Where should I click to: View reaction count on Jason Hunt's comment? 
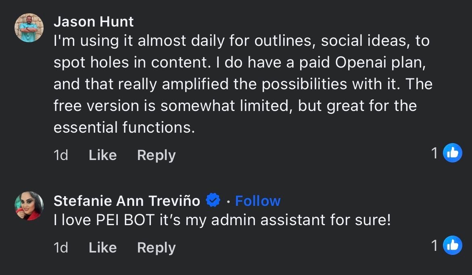point(434,153)
